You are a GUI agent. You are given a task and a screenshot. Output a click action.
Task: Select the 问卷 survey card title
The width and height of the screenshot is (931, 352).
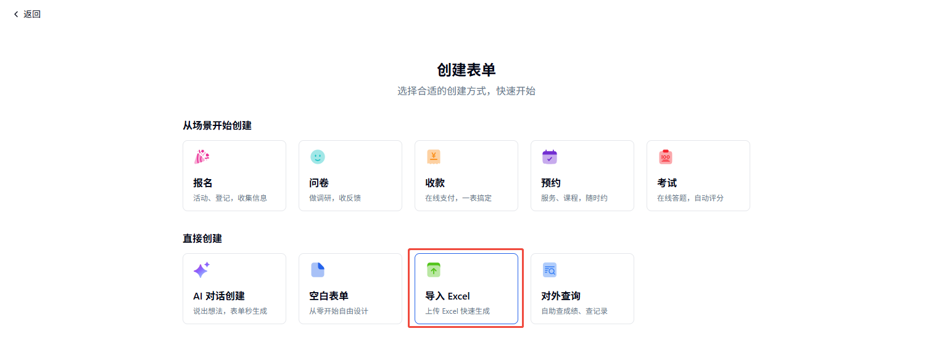pos(319,183)
